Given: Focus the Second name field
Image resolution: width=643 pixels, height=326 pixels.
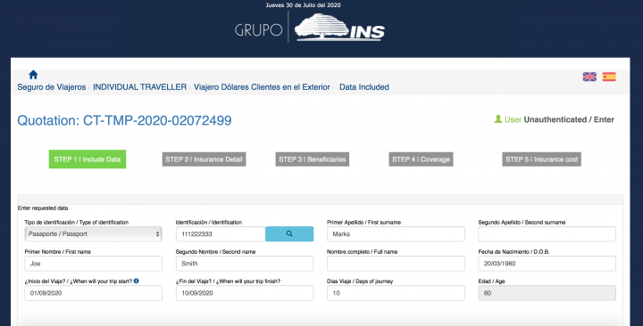Looking at the screenshot, I should pos(245,264).
